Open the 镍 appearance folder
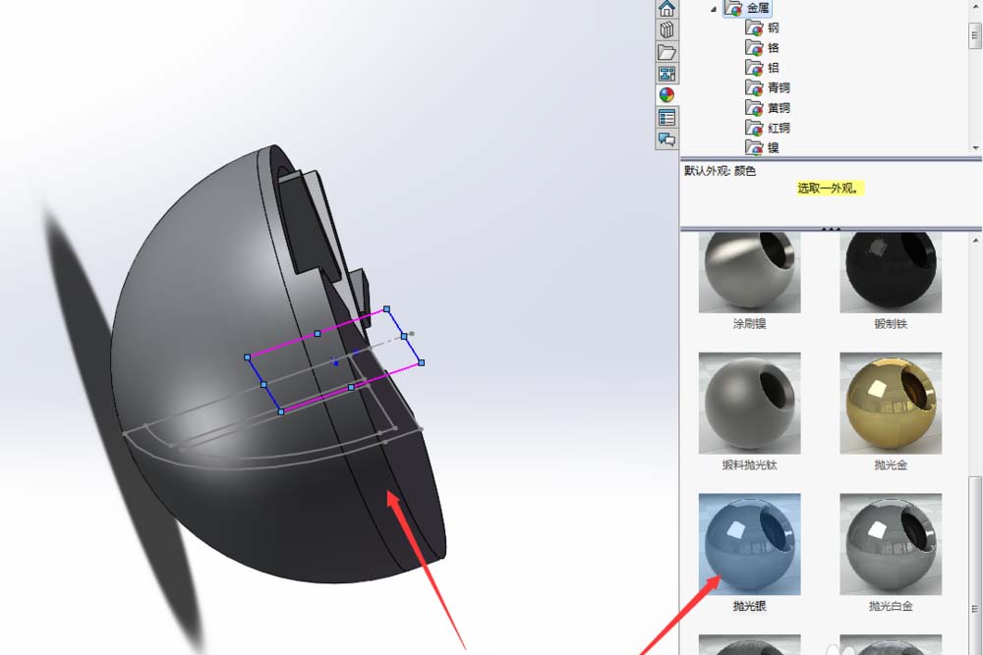 click(763, 147)
